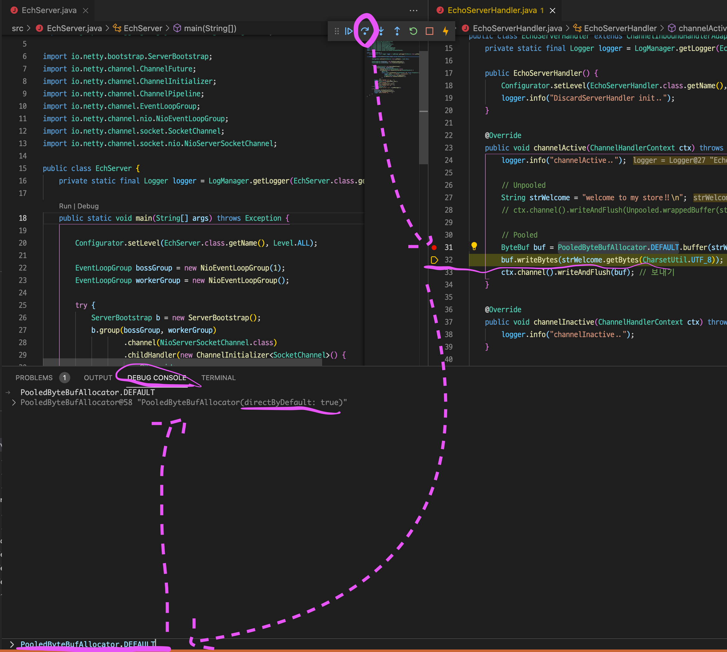Click the yellow lightbulb on line 31
The image size is (727, 652).
(474, 246)
